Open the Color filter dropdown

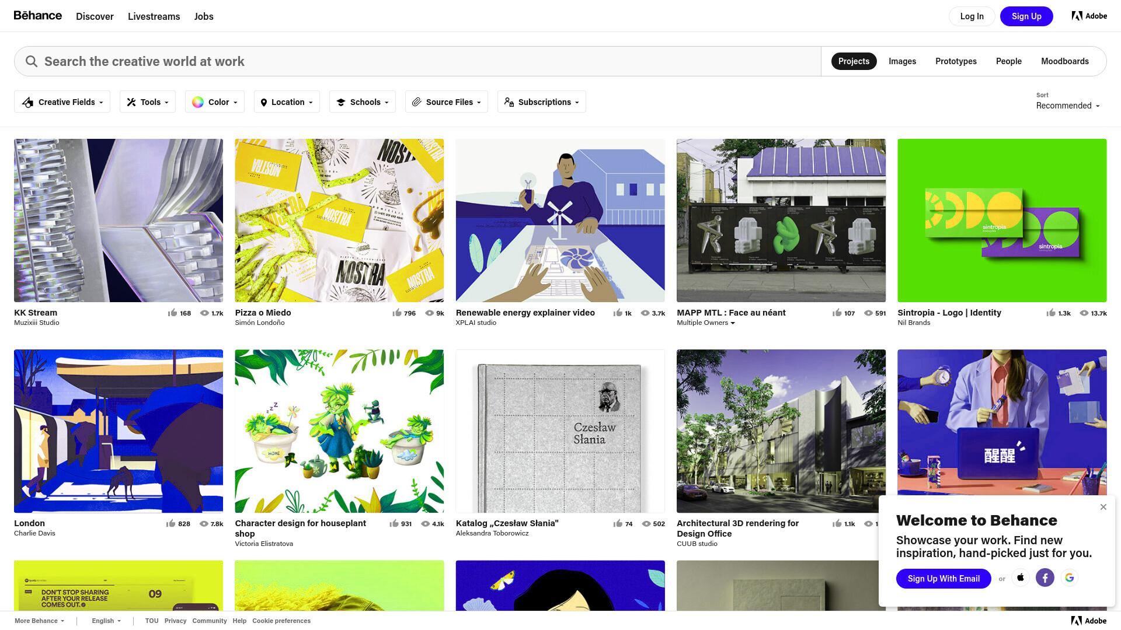point(215,102)
